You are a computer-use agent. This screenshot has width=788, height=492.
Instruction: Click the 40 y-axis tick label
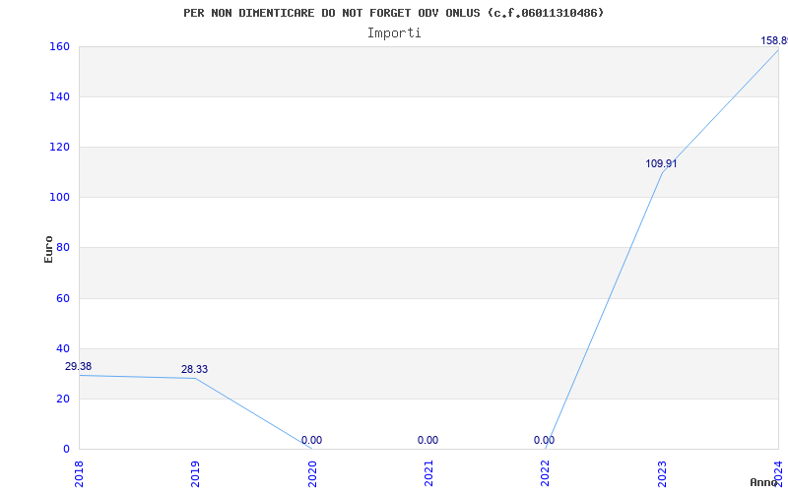point(63,349)
